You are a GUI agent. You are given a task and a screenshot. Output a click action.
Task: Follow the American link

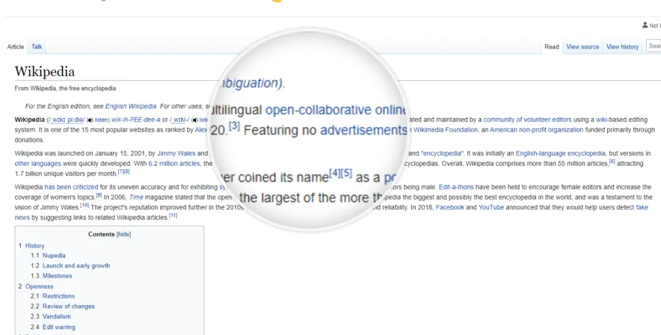coord(502,130)
